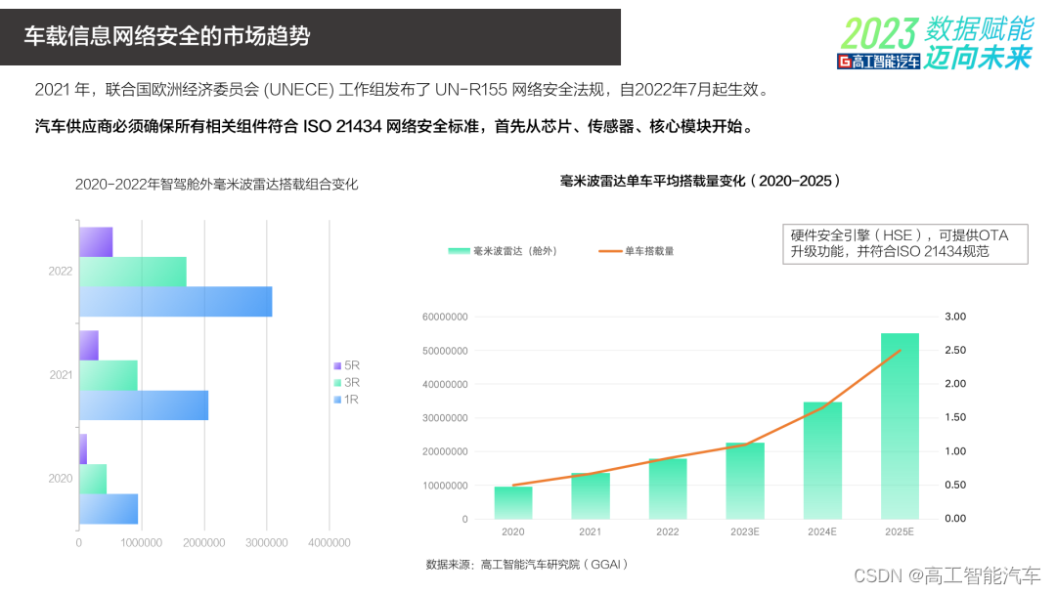Click the 3.00 secondary axis label
Image resolution: width=1056 pixels, height=594 pixels.
click(955, 317)
